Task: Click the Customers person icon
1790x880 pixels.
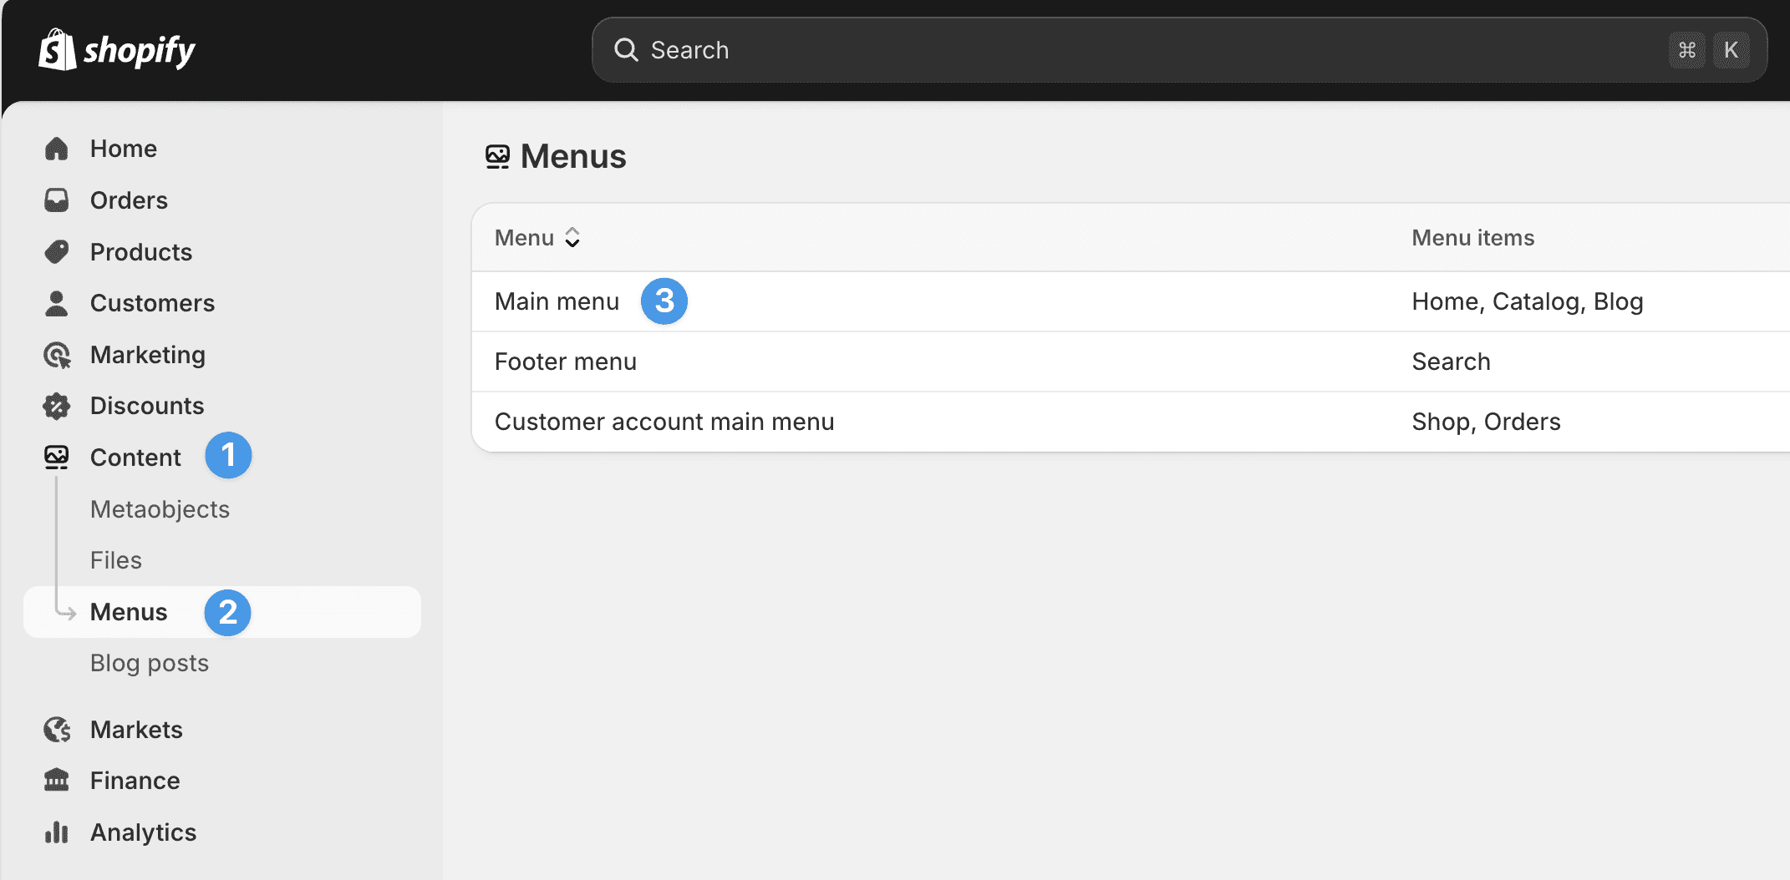Action: [x=56, y=303]
